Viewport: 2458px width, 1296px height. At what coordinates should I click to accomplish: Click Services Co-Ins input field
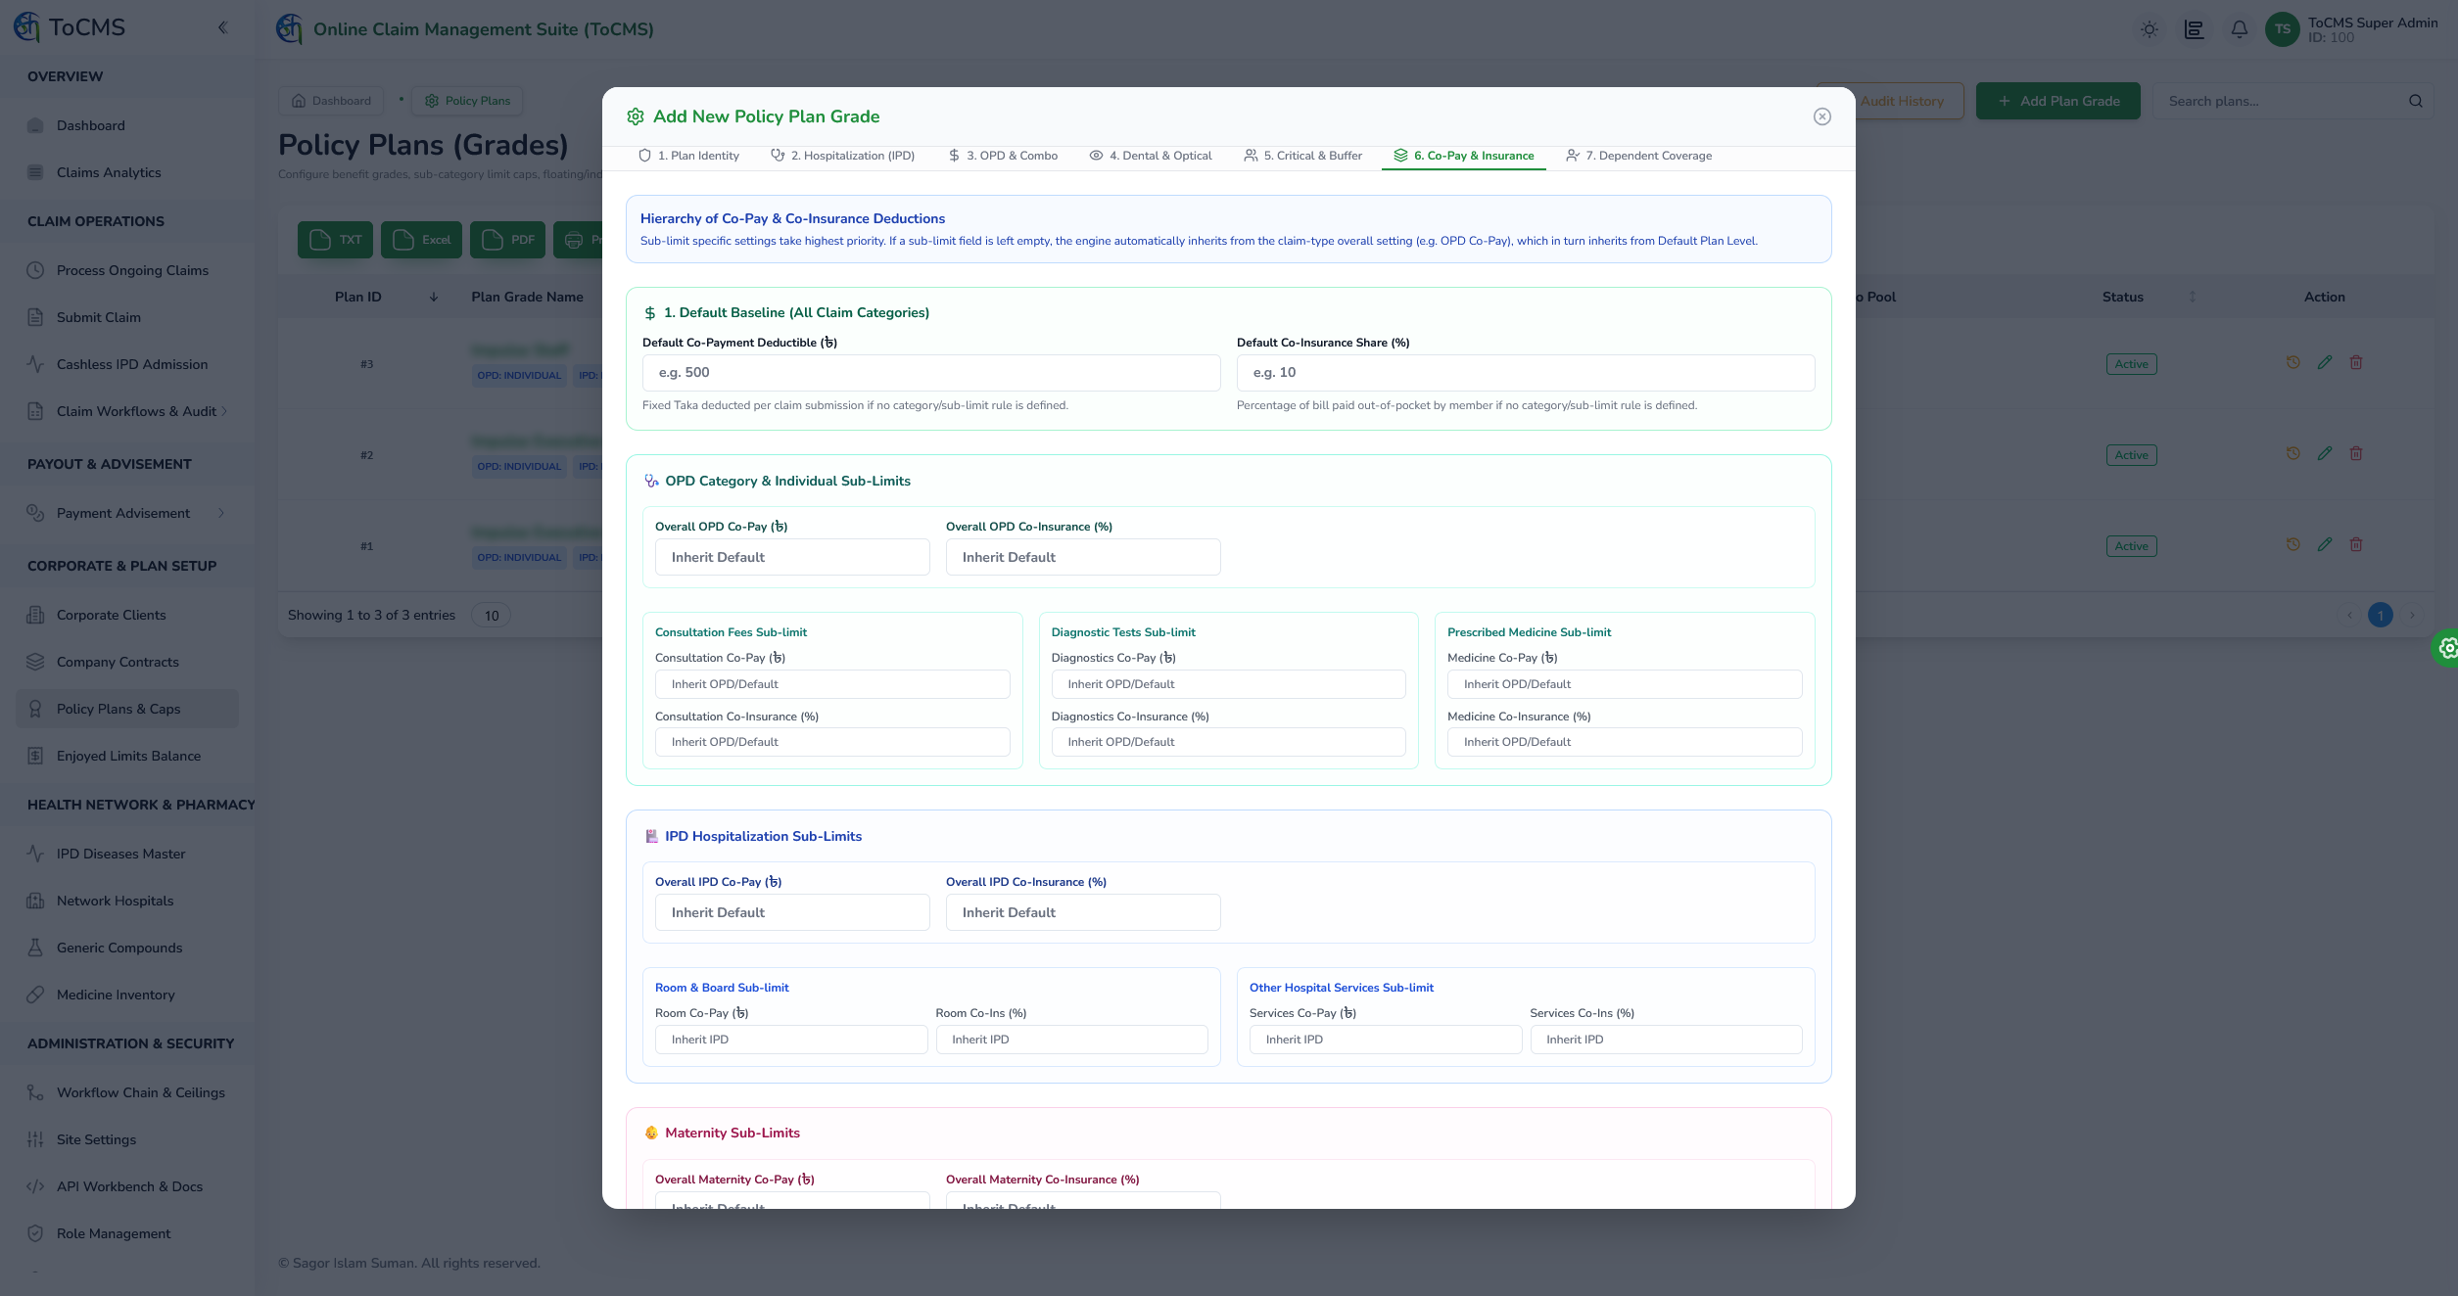(x=1666, y=1040)
